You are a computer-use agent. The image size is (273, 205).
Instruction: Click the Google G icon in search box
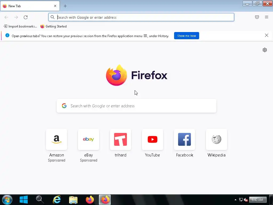point(64,106)
